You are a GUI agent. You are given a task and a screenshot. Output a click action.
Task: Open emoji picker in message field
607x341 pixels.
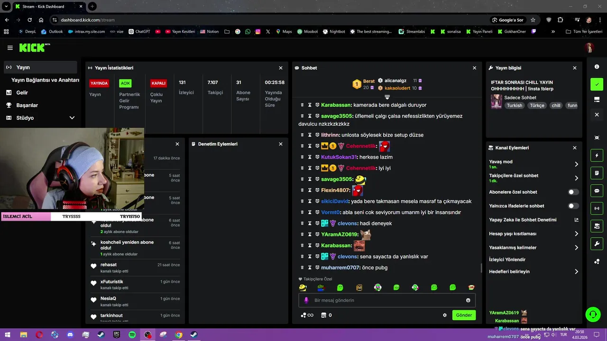point(468,300)
